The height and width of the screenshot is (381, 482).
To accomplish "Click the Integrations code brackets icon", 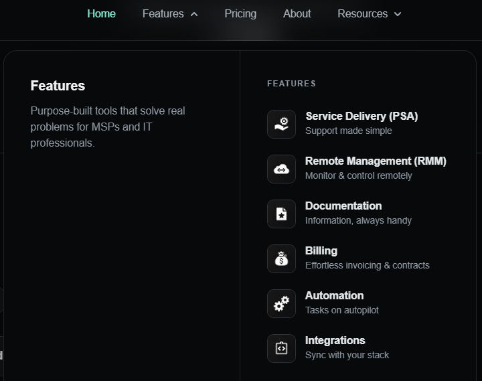I will (x=281, y=348).
